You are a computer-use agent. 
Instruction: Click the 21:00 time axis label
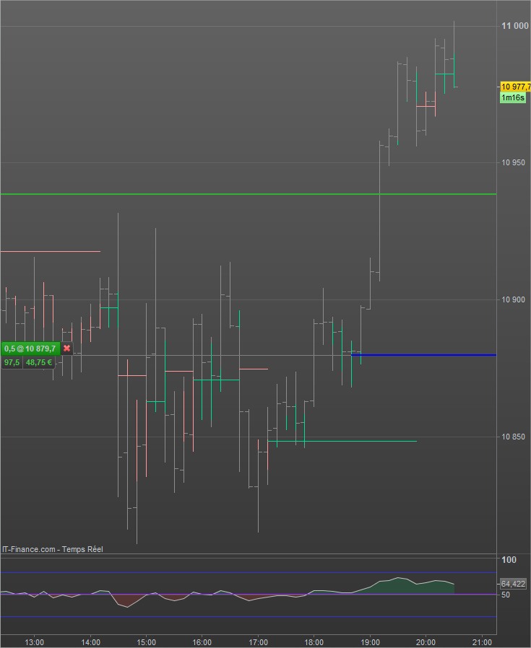pyautogui.click(x=482, y=642)
